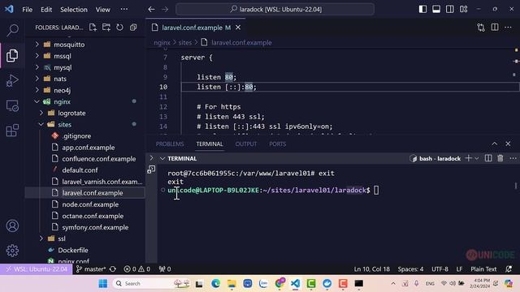Launch a new terminal with plus
The width and height of the screenshot is (520, 292).
tap(468, 158)
